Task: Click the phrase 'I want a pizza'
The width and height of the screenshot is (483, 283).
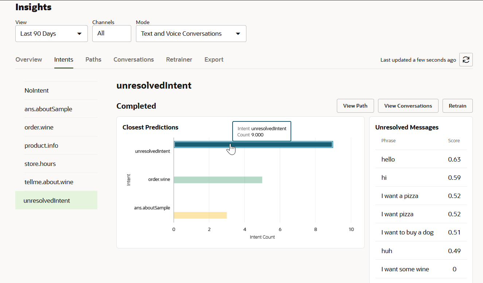Action: pyautogui.click(x=399, y=196)
